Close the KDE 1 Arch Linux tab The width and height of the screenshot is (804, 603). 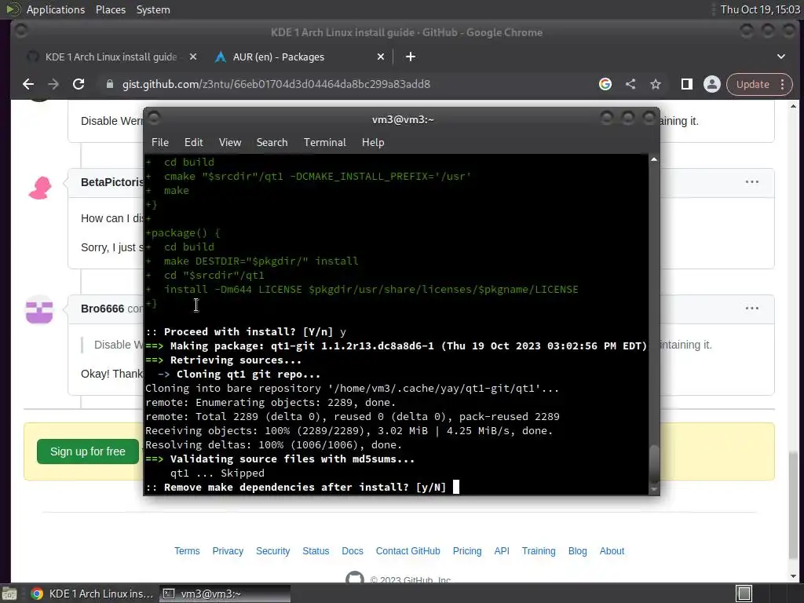pos(193,57)
